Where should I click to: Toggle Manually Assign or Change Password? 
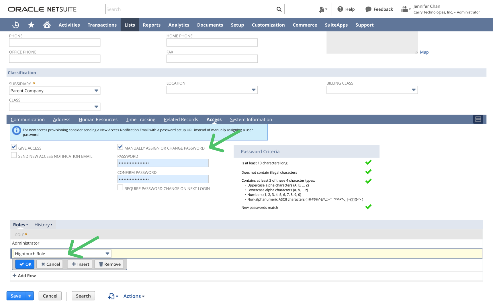(x=120, y=147)
